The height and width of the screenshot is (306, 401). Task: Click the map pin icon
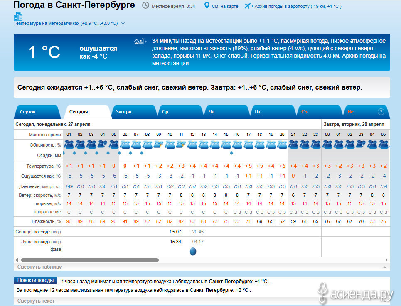click(x=207, y=6)
